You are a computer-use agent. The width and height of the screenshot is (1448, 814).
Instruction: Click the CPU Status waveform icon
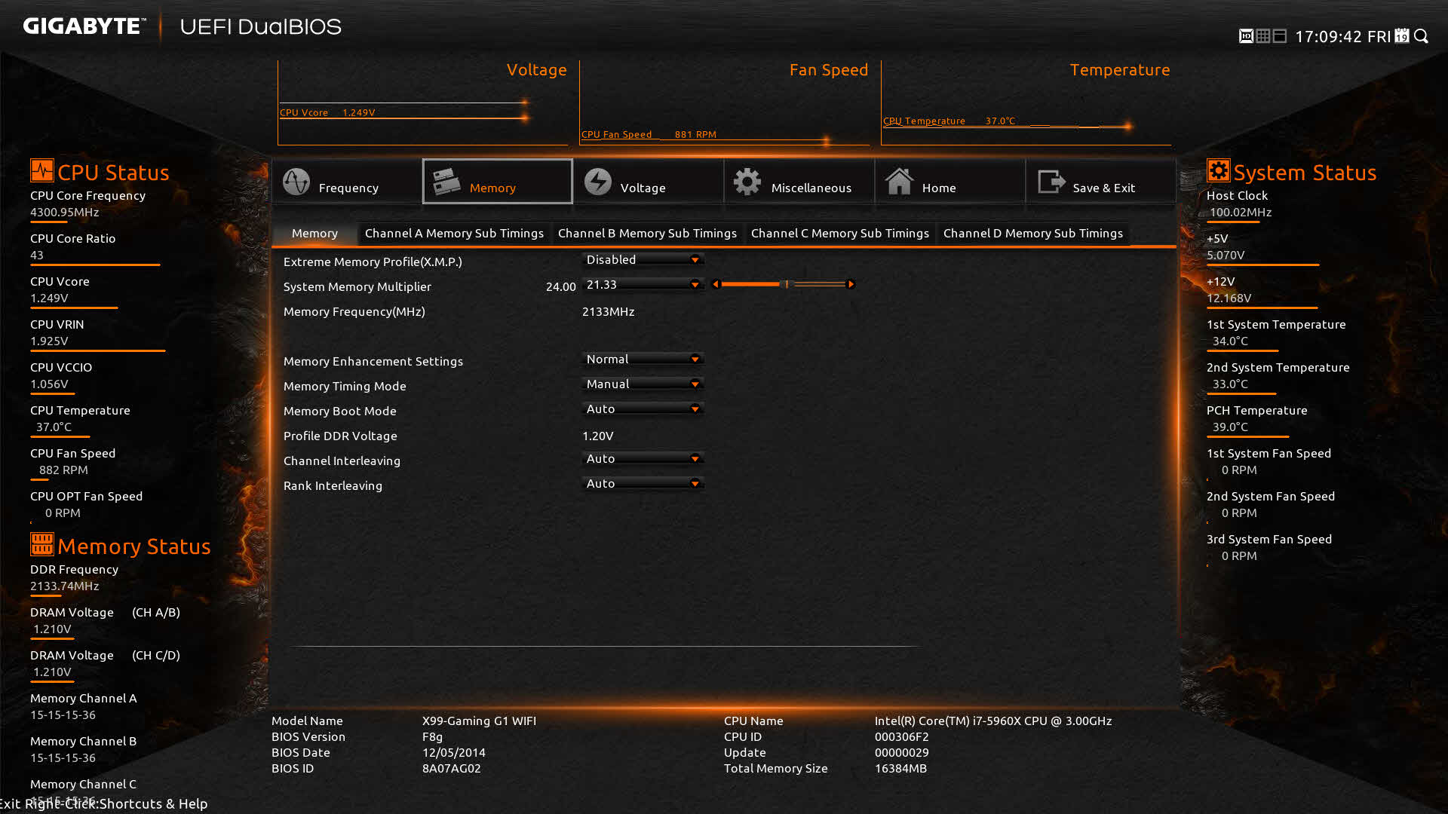[41, 170]
